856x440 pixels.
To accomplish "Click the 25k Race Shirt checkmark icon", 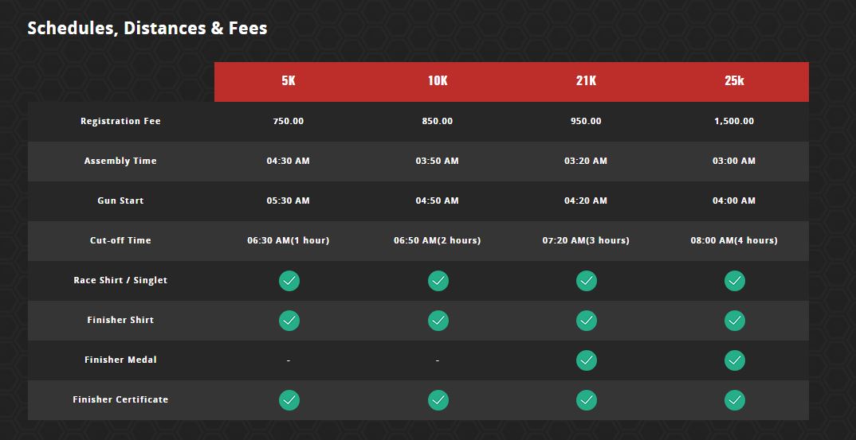I will point(734,281).
